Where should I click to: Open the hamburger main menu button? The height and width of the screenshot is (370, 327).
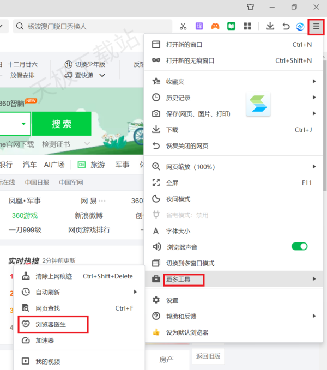click(316, 26)
